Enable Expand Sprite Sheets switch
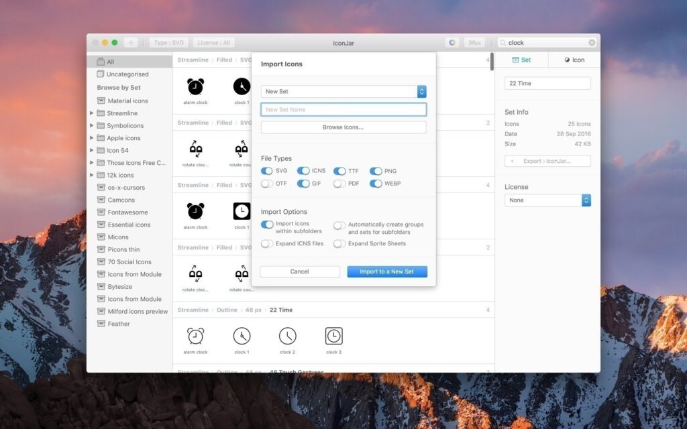Viewport: 687px width, 429px height. [339, 243]
